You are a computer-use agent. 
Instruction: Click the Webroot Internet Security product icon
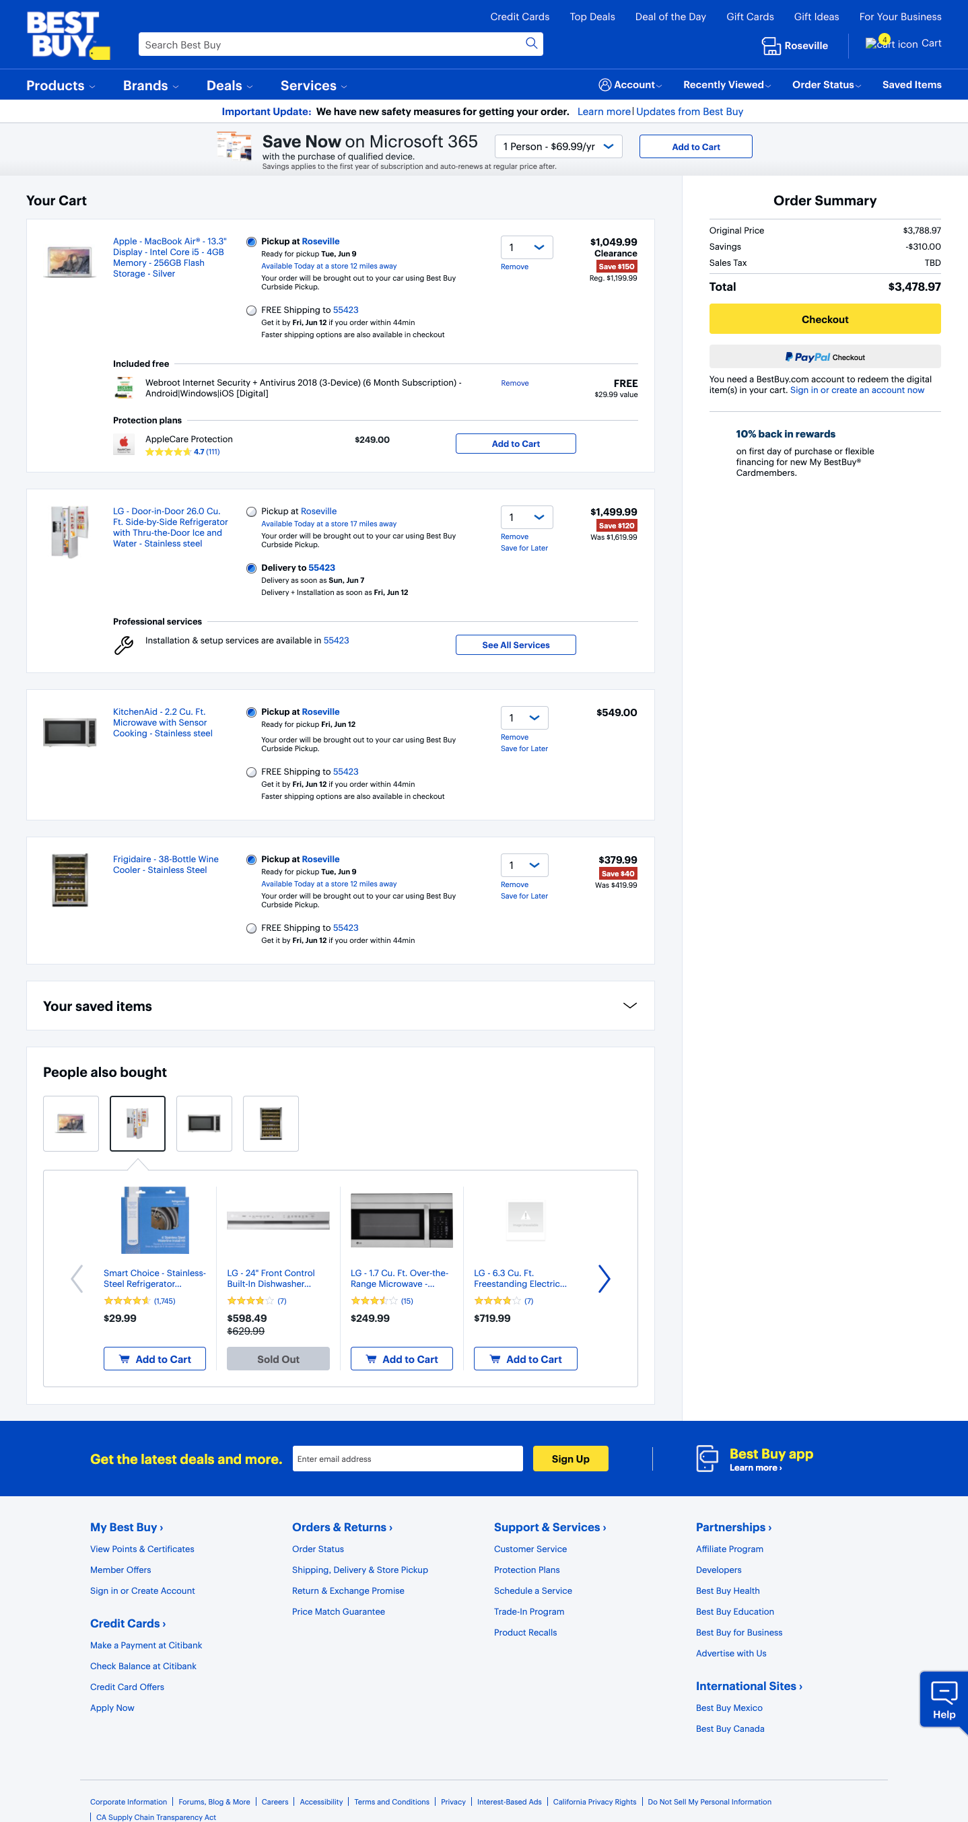pos(125,388)
